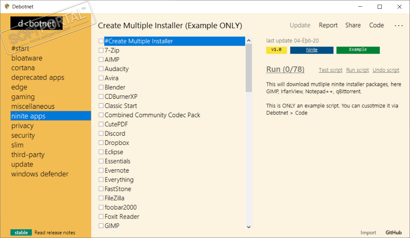Enable the AIMP checkbox
Screen dimensions: 410x238
click(x=101, y=60)
